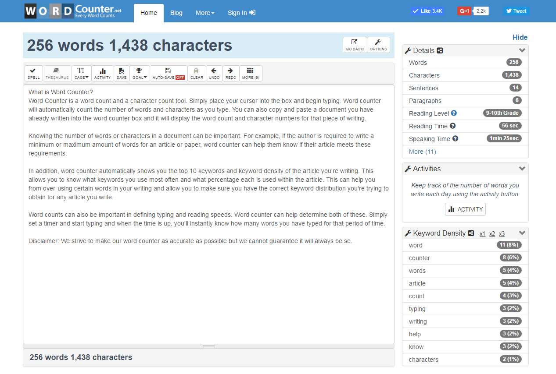Open the Case dropdown menu
The width and height of the screenshot is (556, 374).
[82, 73]
